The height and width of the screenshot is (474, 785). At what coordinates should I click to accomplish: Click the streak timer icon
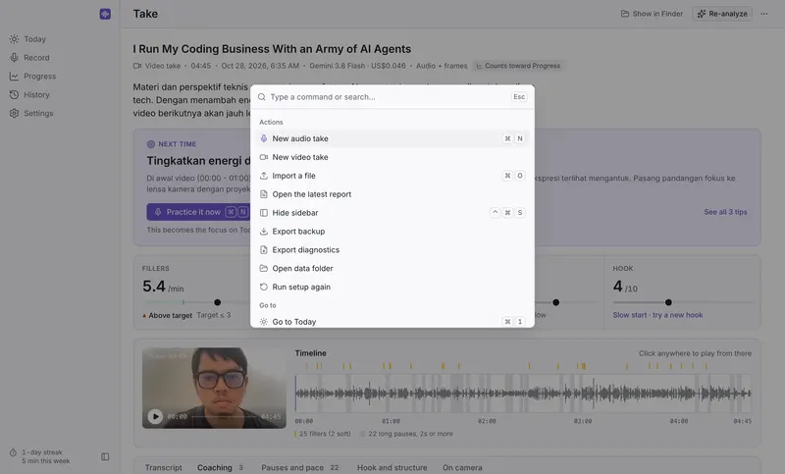13,452
